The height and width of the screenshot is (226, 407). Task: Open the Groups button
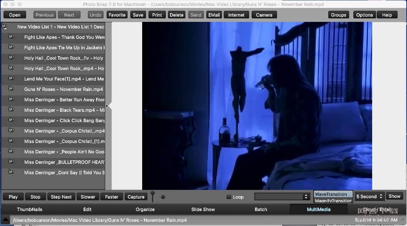339,15
